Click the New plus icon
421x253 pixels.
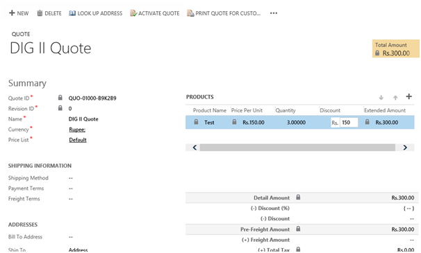[x=12, y=13]
